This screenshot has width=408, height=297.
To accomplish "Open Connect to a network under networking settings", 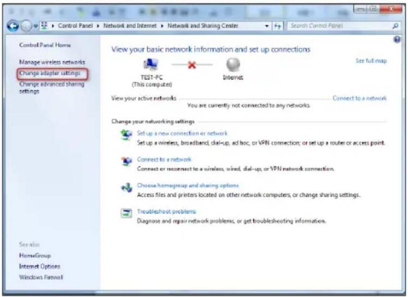I will [164, 160].
